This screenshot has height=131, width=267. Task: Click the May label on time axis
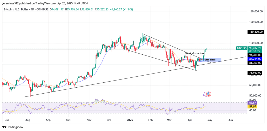tap(210, 120)
